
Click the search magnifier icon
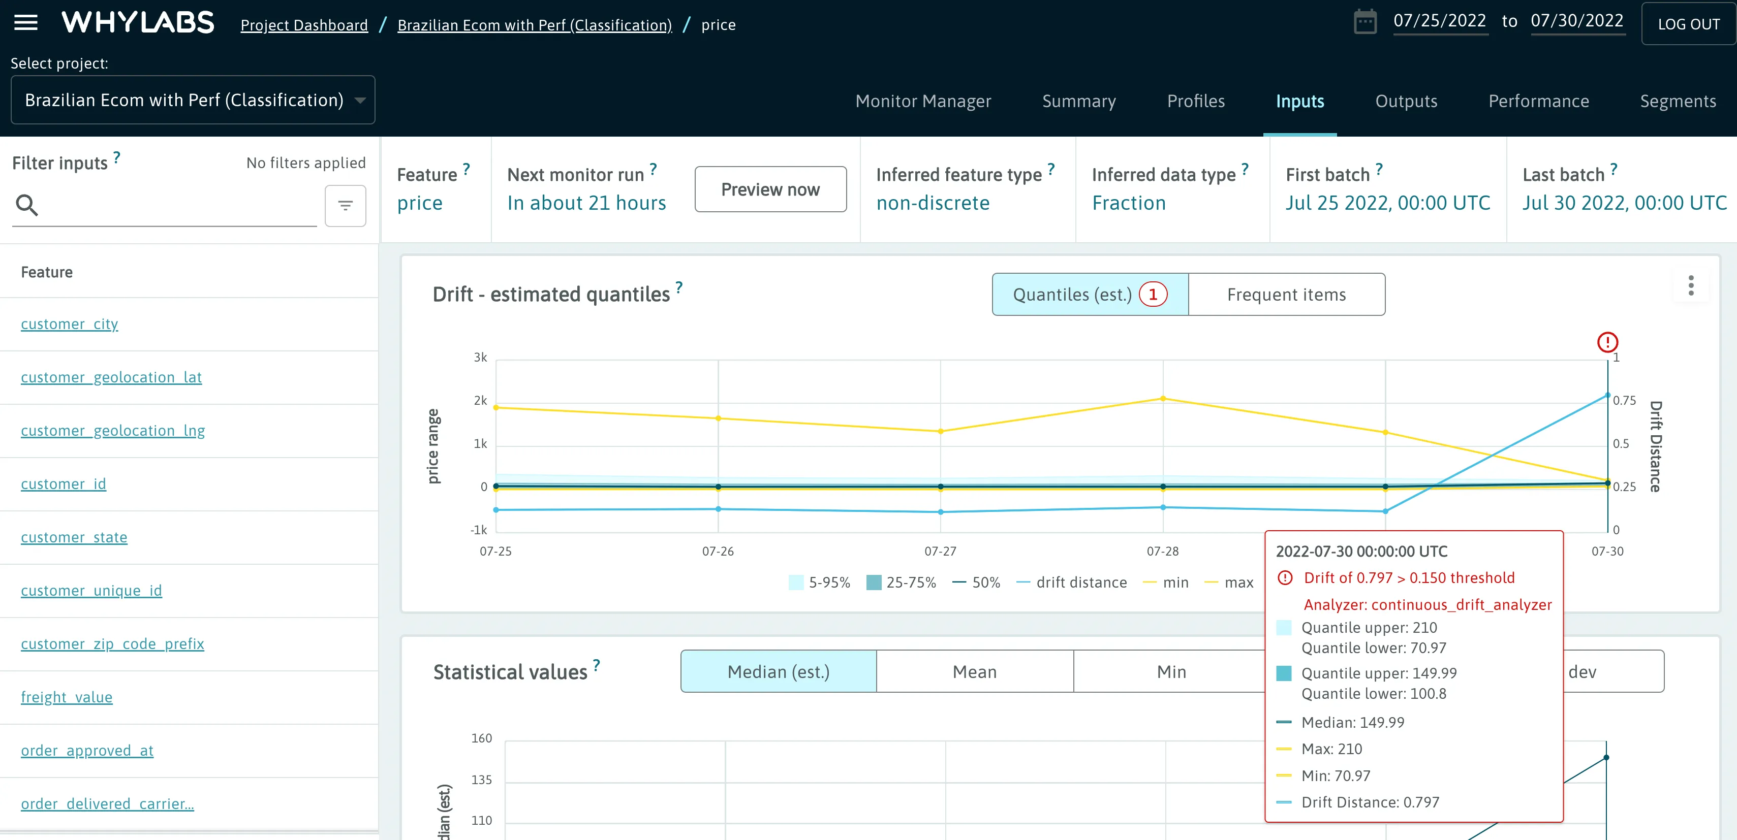pyautogui.click(x=27, y=205)
